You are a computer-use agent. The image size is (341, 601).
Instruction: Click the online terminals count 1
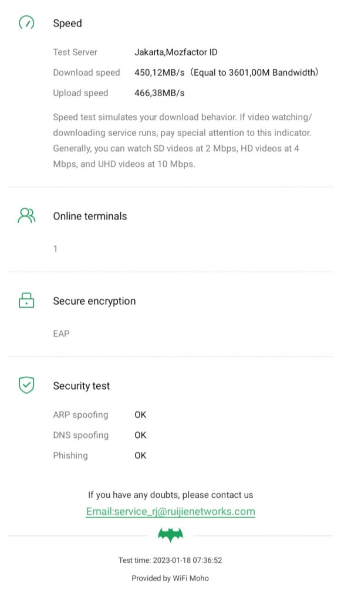pyautogui.click(x=56, y=249)
